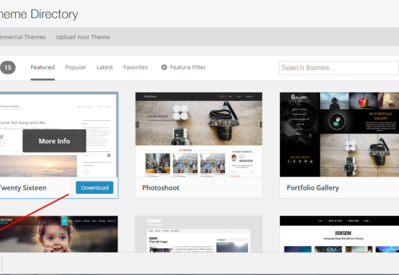This screenshot has width=399, height=275.
Task: Show the Favorites tab
Action: [136, 67]
